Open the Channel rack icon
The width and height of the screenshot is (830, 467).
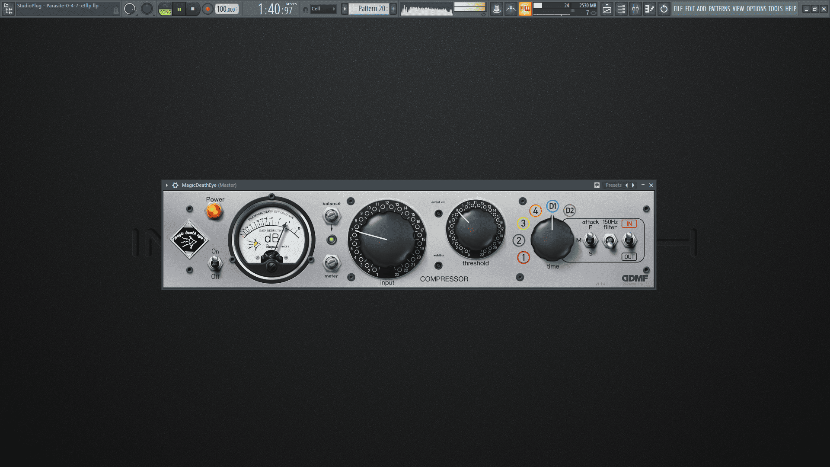(621, 9)
